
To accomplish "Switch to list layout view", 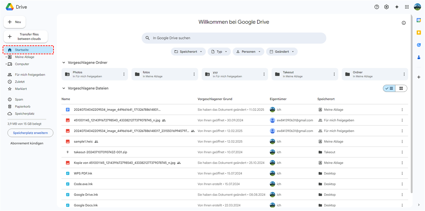I will click(x=389, y=89).
